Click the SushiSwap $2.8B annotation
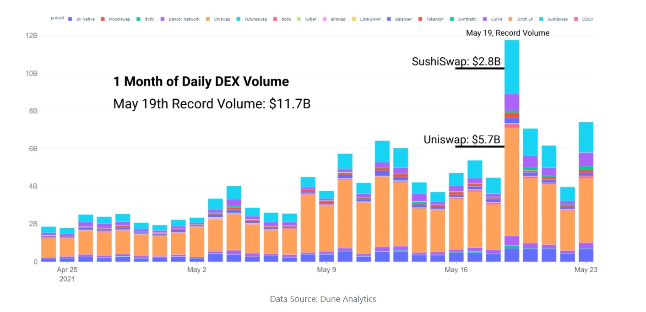646x312 pixels. coord(456,62)
